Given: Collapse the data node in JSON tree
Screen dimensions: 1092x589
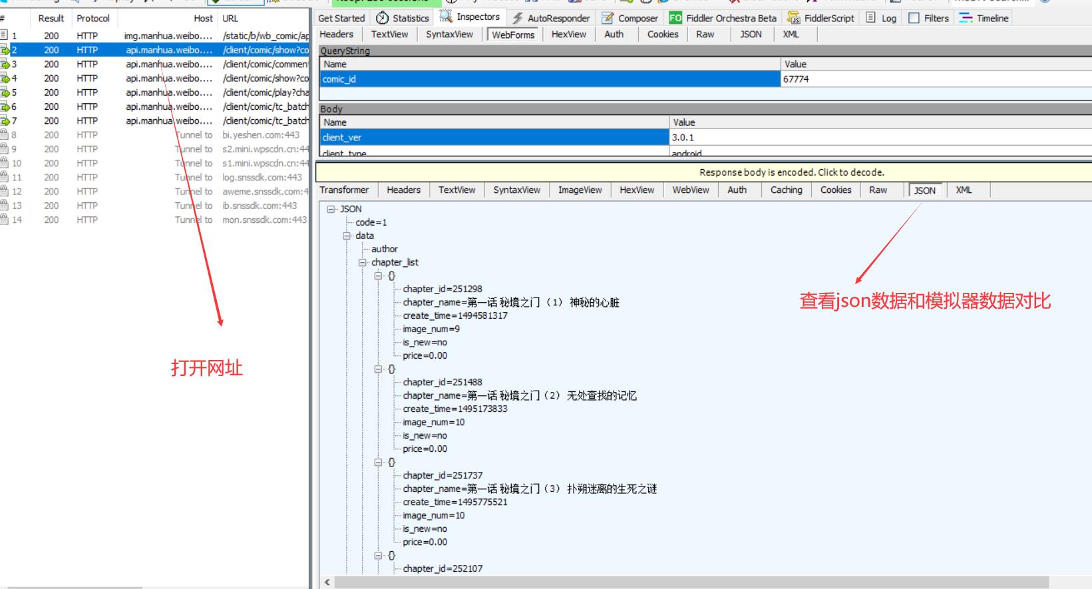Looking at the screenshot, I should tap(347, 236).
